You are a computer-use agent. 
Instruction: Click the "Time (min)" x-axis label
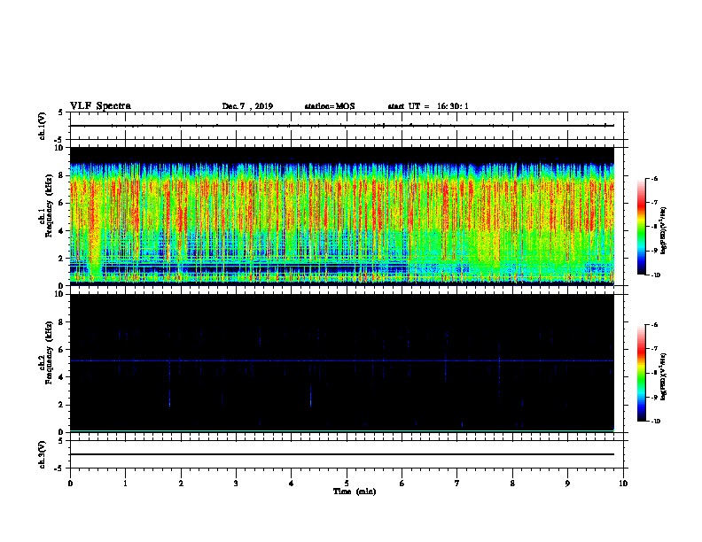tap(355, 492)
